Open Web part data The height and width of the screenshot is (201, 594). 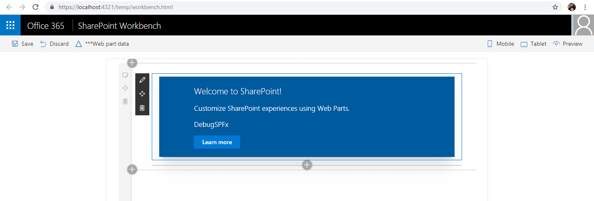tap(102, 44)
